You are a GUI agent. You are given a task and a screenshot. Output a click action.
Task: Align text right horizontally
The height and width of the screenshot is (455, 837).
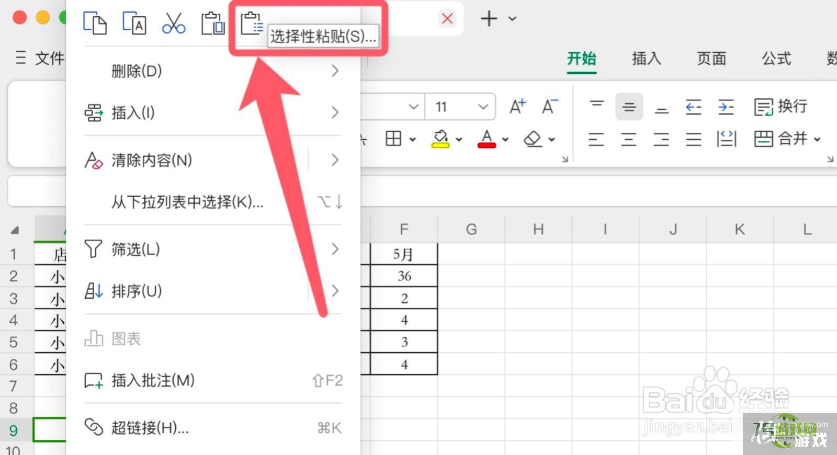[x=661, y=139]
